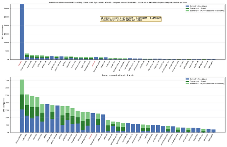This screenshot has height=147, width=227.
Task: Click the 'ENS voting power' y-axis label of top chart
Action: tap(2, 32)
